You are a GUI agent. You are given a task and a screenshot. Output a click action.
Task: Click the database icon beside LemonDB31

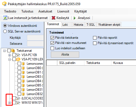click(x=23, y=90)
